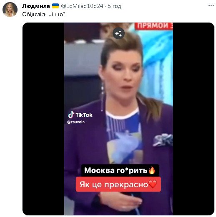216x217 pixels.
Task: Click the Ukrainian flag emoji beside the name
Action: click(x=55, y=6)
